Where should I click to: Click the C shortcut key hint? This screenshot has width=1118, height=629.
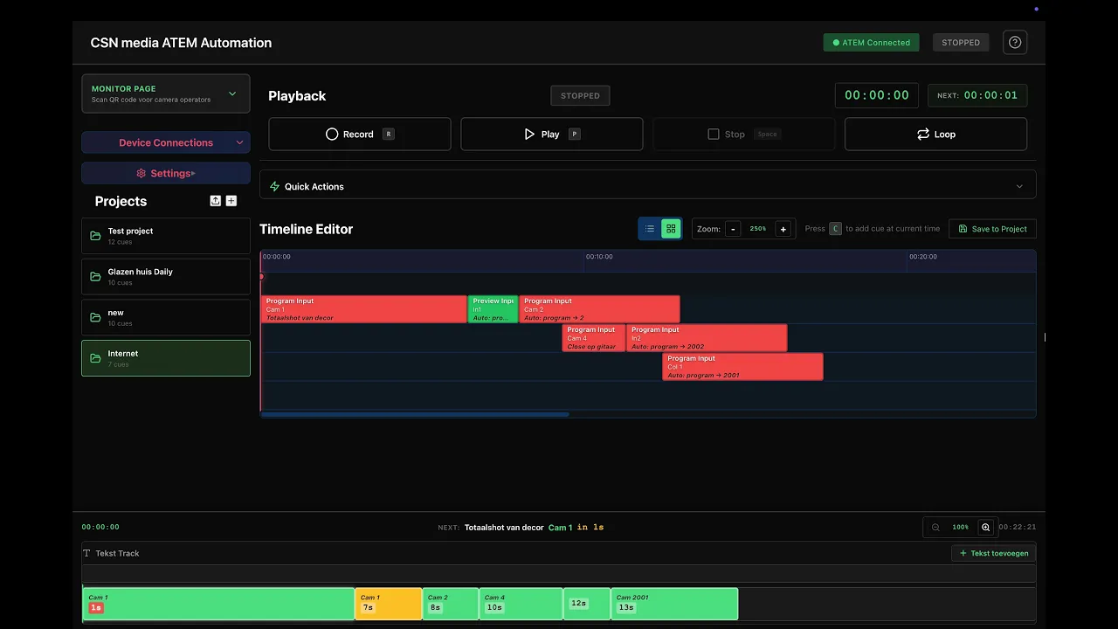(835, 229)
